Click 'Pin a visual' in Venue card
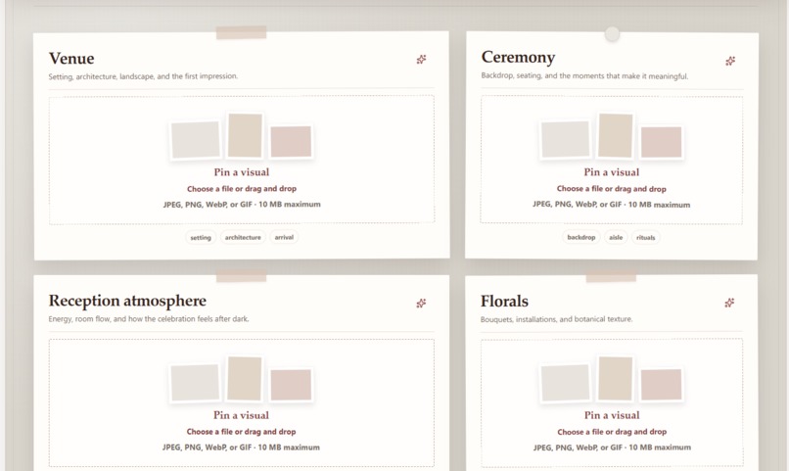 click(x=242, y=172)
